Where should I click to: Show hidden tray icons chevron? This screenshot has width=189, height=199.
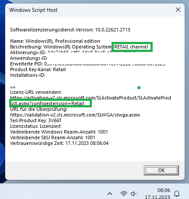tap(110, 194)
